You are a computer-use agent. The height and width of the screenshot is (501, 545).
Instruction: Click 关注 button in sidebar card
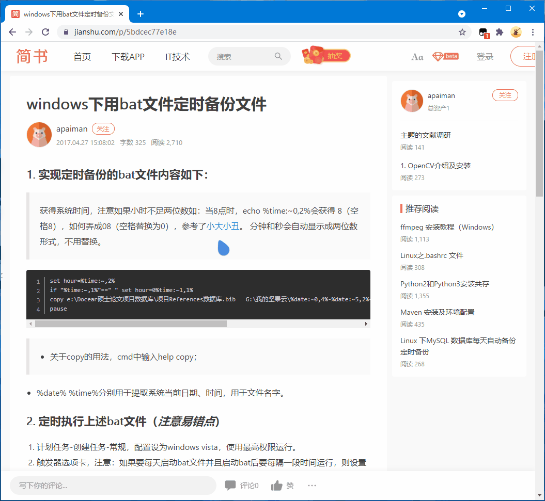click(x=505, y=95)
